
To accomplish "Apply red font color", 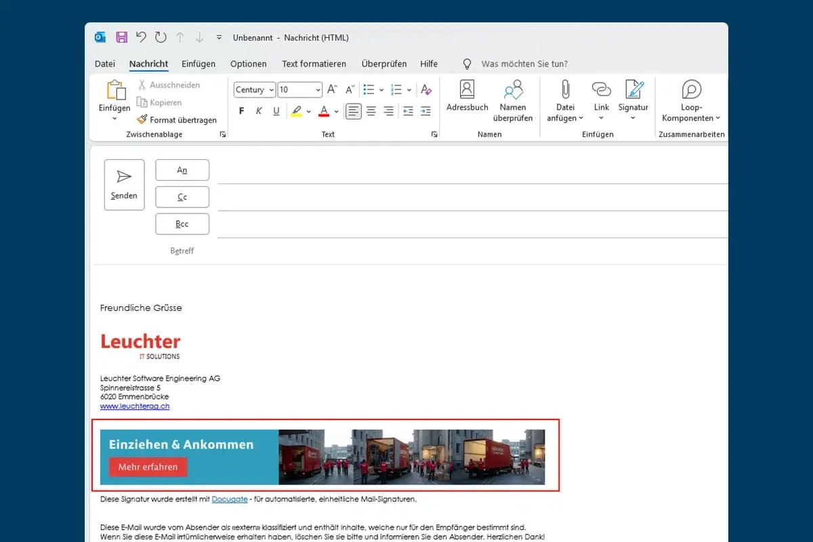I will (324, 111).
